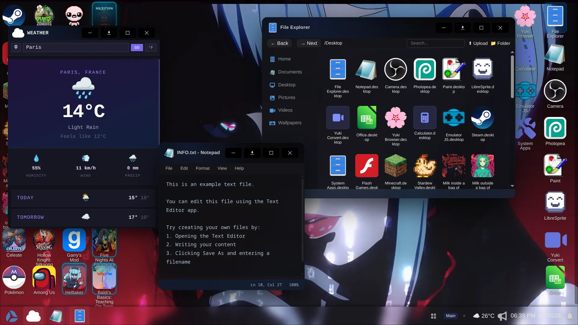Open System Apps.desktop in File Explorer
The image size is (578, 325).
pyautogui.click(x=338, y=172)
